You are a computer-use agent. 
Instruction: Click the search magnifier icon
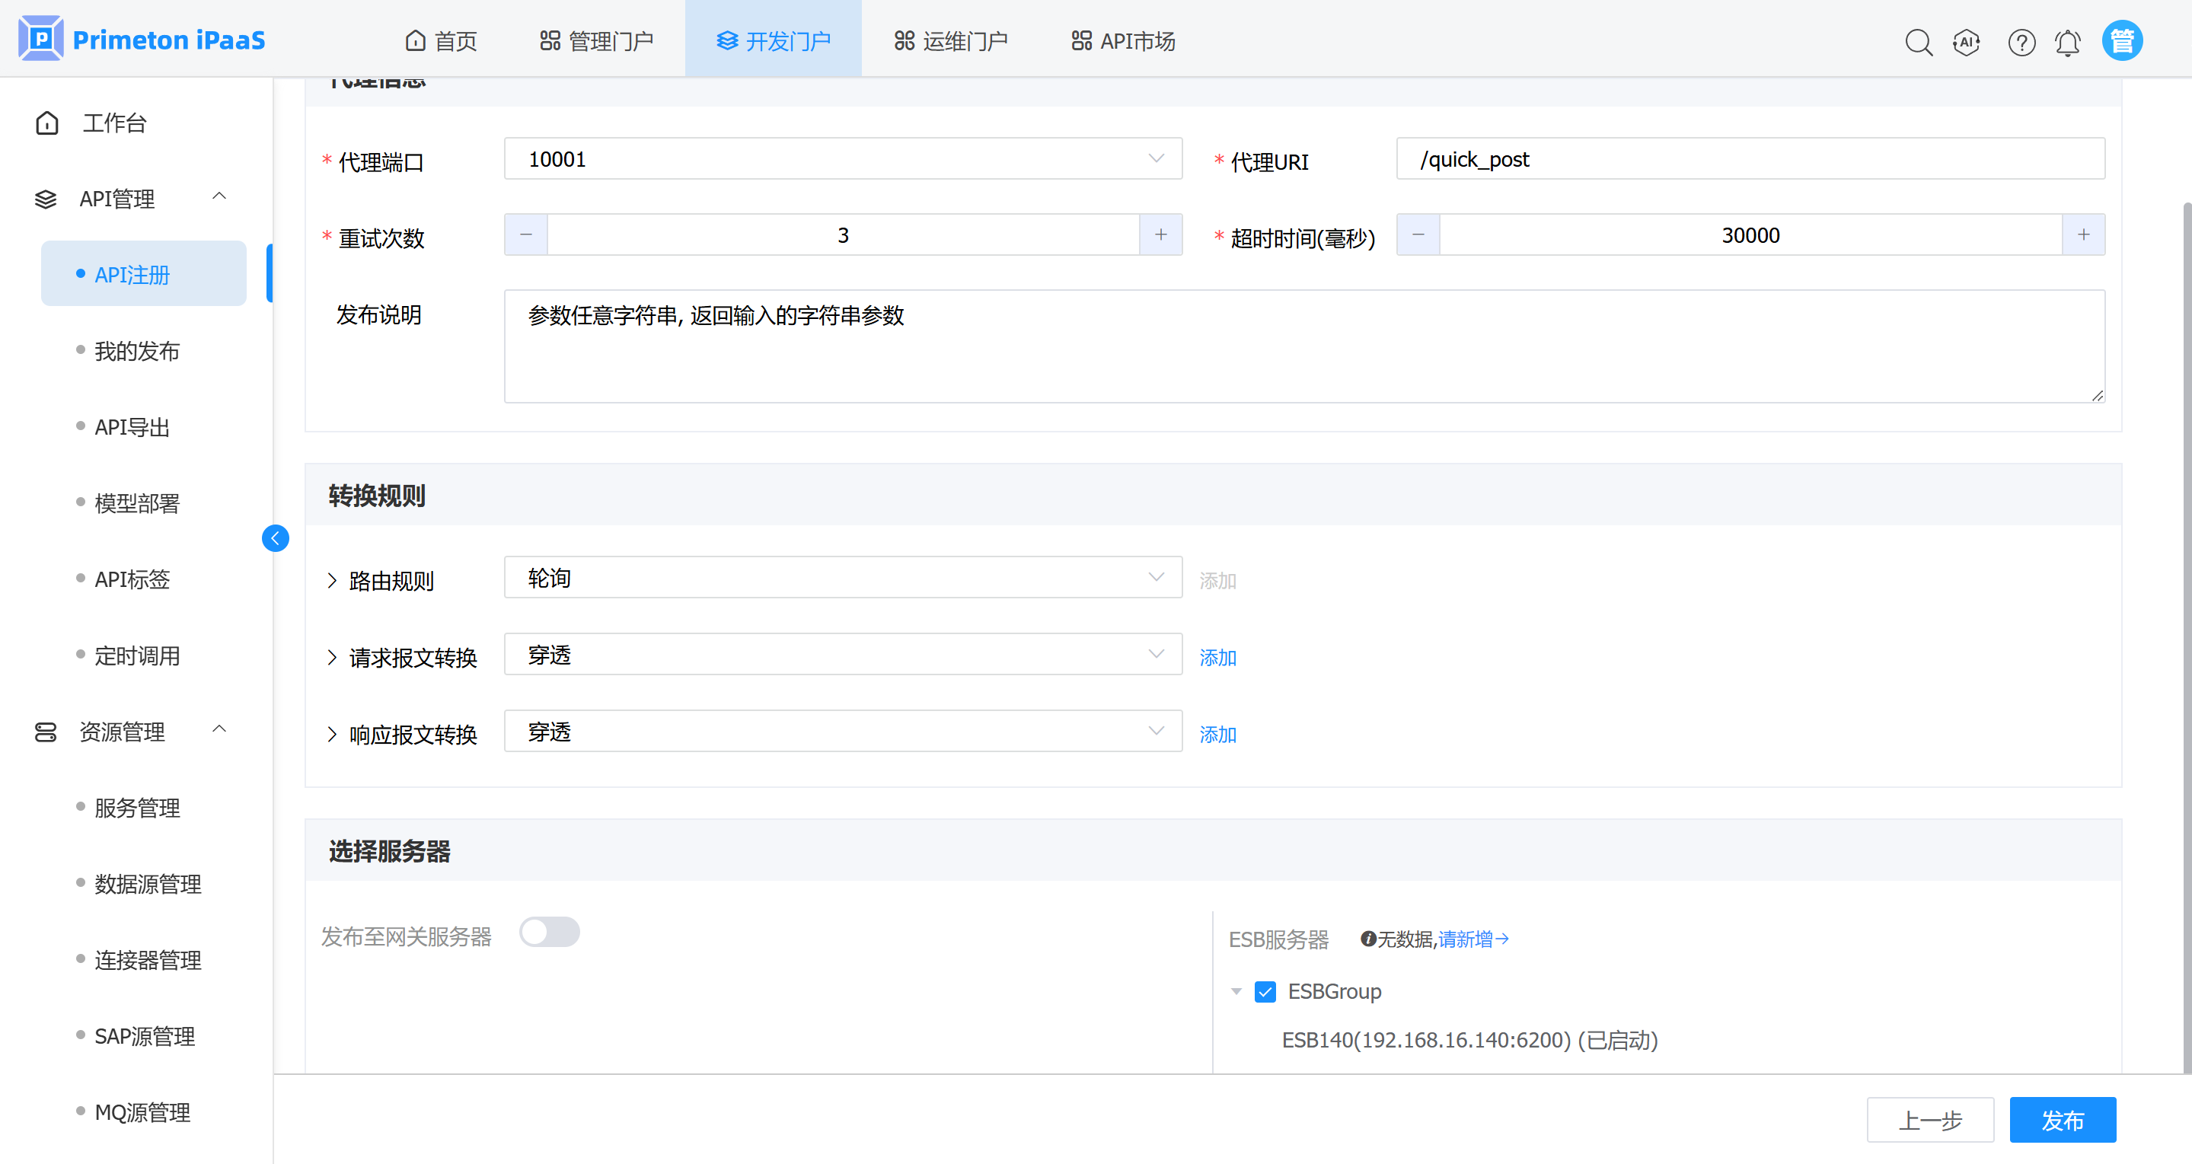[1918, 42]
